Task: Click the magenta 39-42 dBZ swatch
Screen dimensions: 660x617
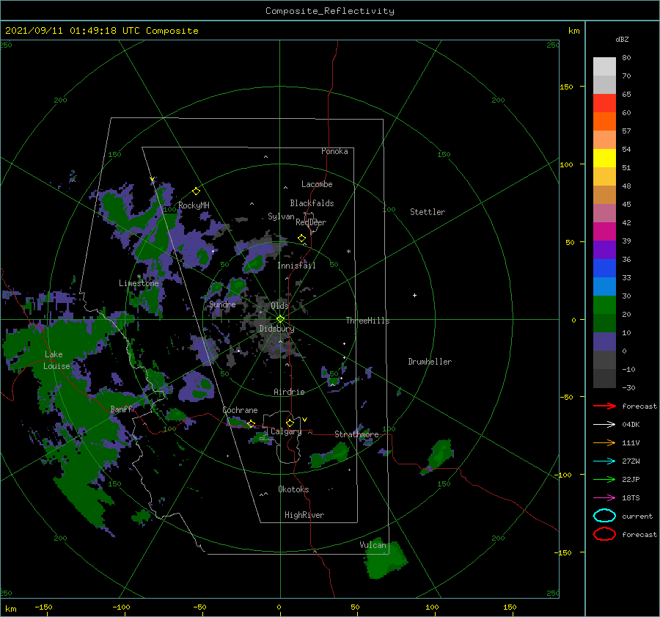Action: [604, 232]
